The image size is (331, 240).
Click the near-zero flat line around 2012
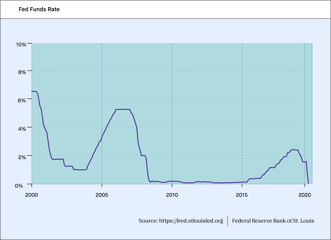pos(200,182)
